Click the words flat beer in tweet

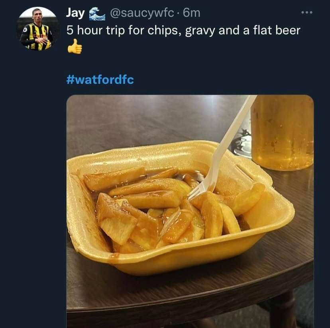(x=277, y=30)
